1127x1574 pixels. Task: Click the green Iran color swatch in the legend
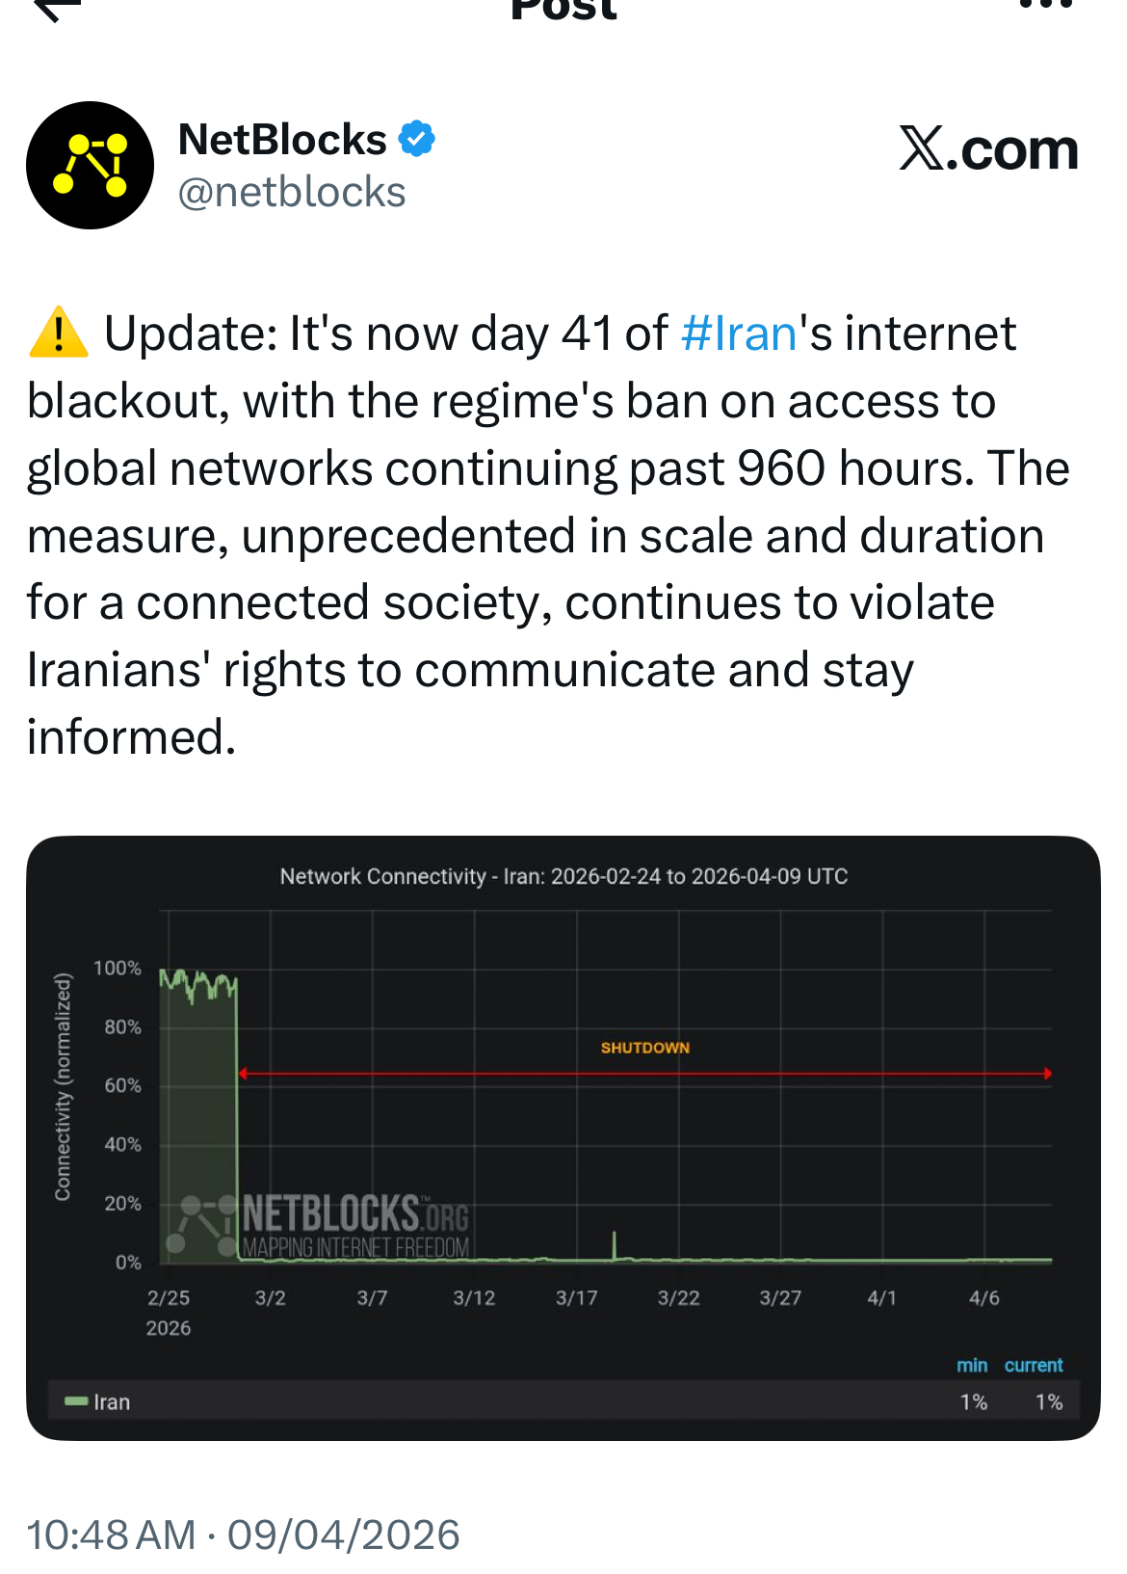point(74,1401)
